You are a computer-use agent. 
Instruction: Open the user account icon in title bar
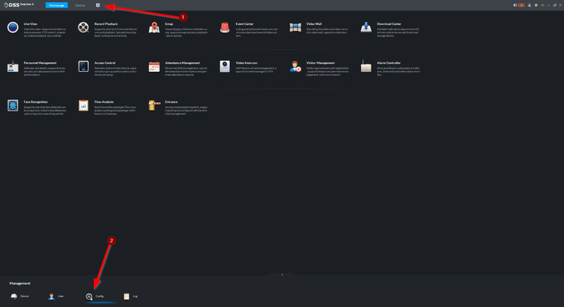point(529,5)
